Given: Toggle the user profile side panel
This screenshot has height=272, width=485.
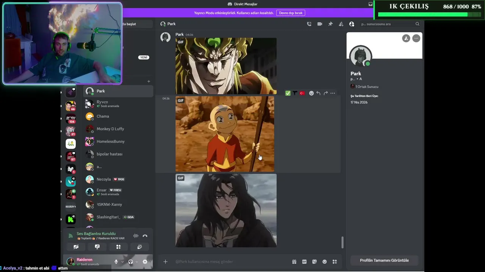Looking at the screenshot, I should tap(352, 24).
